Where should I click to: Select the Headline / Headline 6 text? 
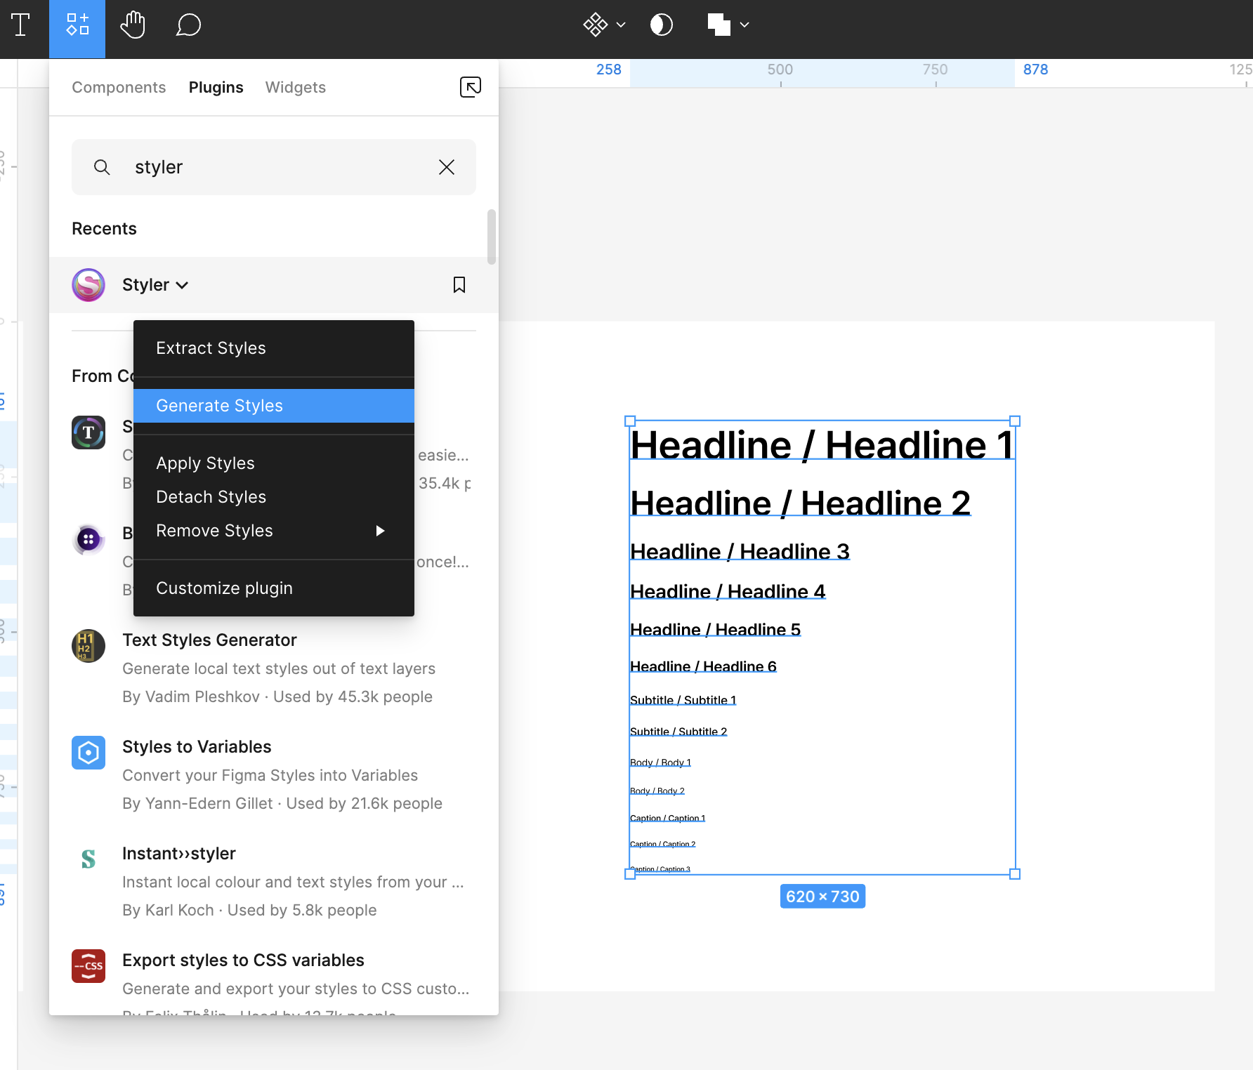click(703, 666)
